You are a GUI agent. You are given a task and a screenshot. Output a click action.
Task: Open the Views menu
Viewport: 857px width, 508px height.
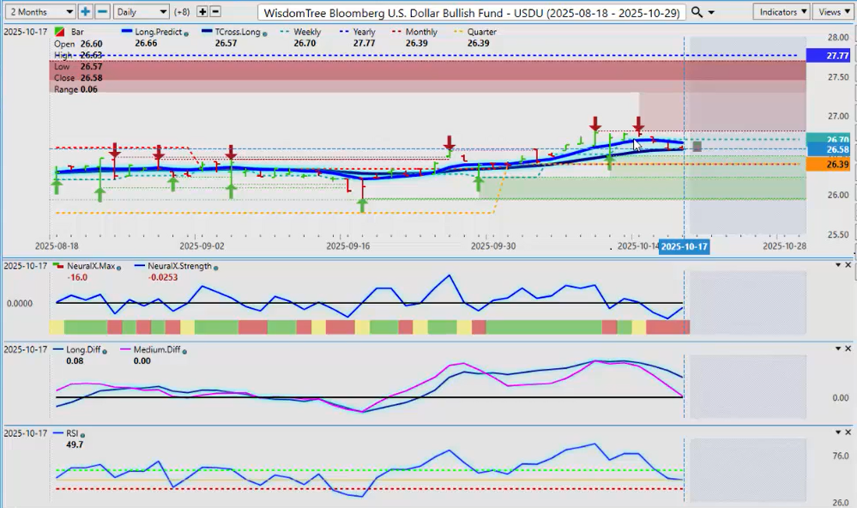[x=832, y=12]
